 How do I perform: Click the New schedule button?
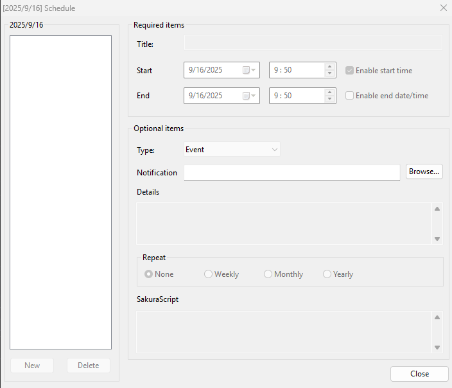(x=32, y=366)
